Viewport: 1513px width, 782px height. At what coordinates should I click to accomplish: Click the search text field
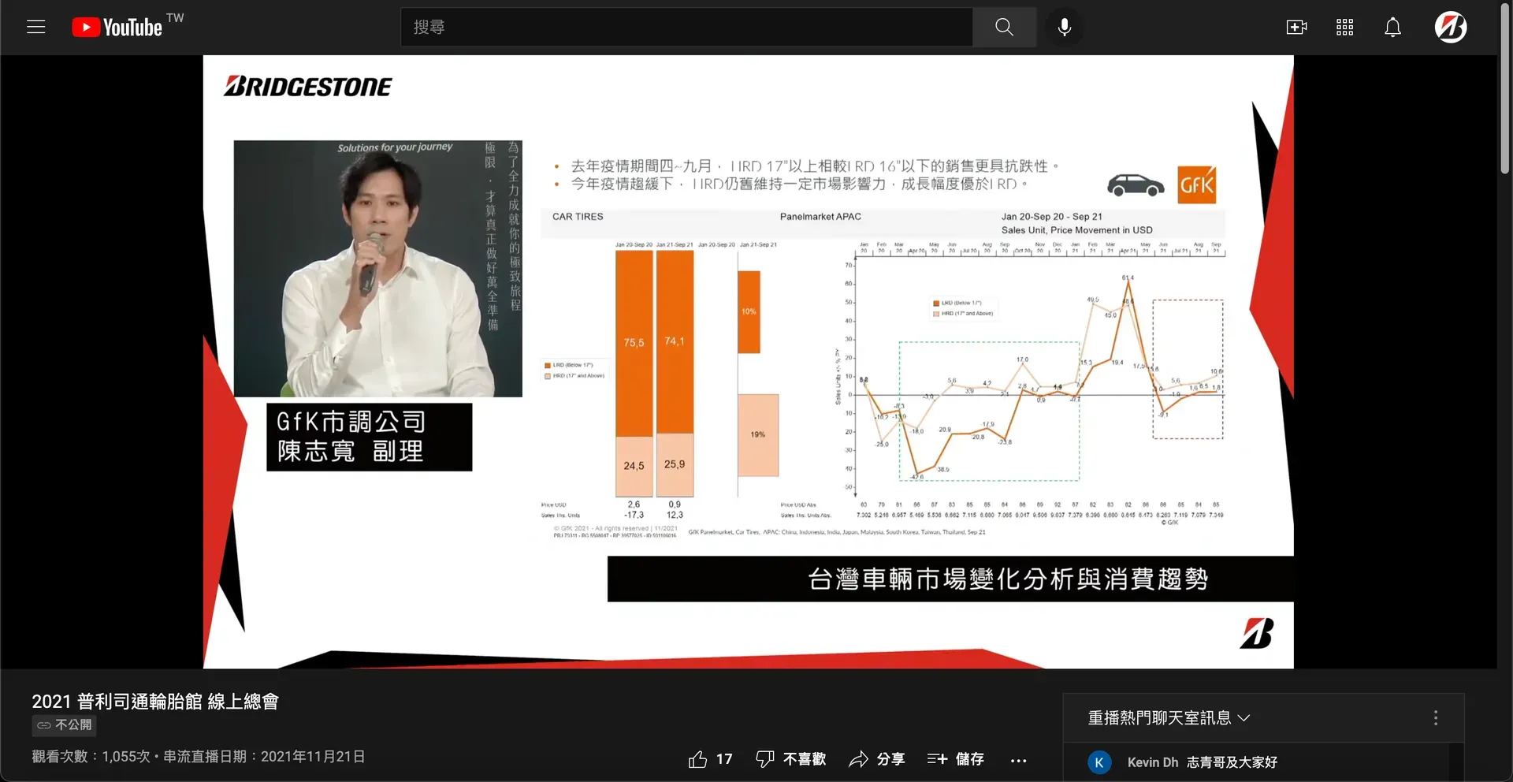tap(686, 28)
